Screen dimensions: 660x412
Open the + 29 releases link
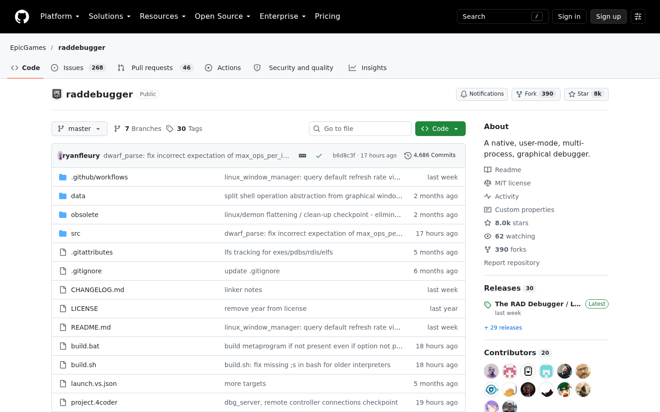click(503, 328)
